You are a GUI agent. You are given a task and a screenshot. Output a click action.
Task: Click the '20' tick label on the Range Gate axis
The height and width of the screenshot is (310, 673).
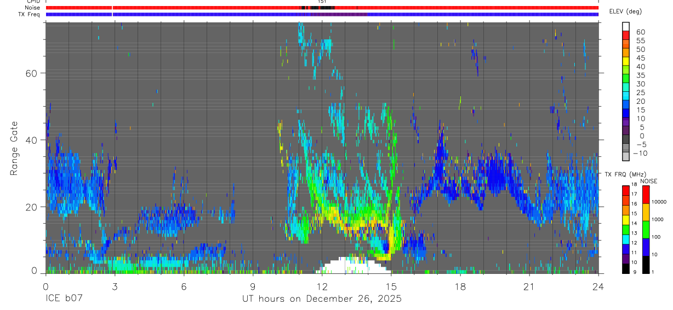pos(32,207)
